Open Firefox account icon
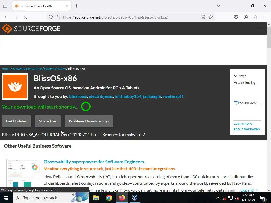The width and height of the screenshot is (271, 203). pos(246,17)
